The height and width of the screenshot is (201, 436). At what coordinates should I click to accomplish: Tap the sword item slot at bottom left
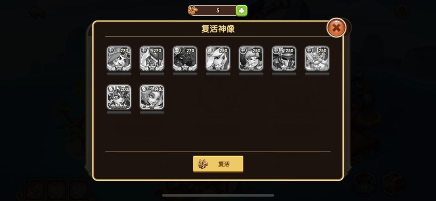[x=34, y=191]
